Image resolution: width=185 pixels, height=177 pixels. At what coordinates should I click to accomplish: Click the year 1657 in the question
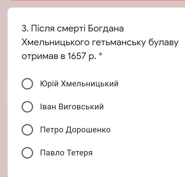point(77,56)
